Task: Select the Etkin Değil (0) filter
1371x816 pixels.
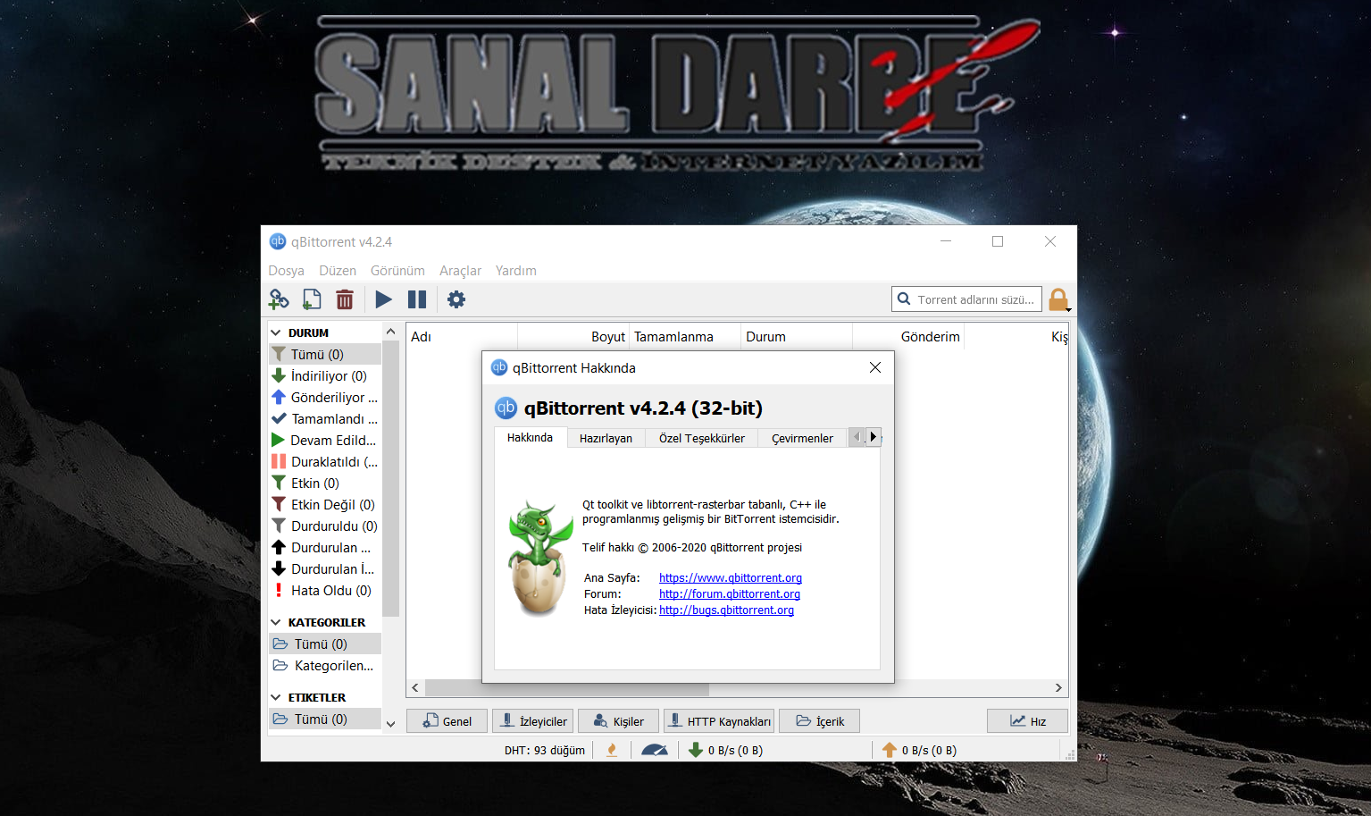Action: point(325,504)
